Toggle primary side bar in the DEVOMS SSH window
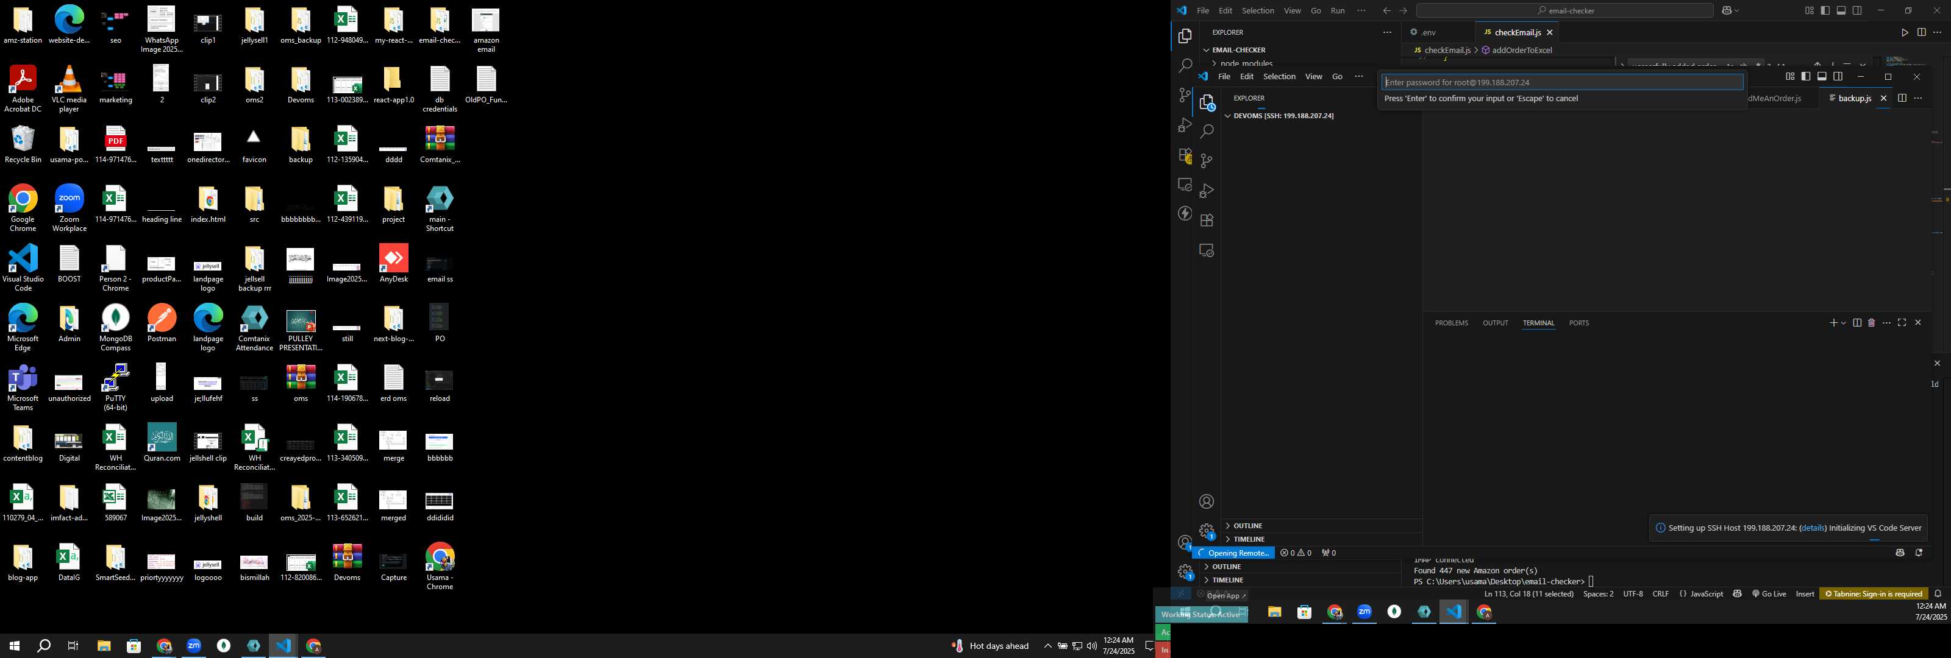Image resolution: width=1951 pixels, height=658 pixels. point(1805,77)
